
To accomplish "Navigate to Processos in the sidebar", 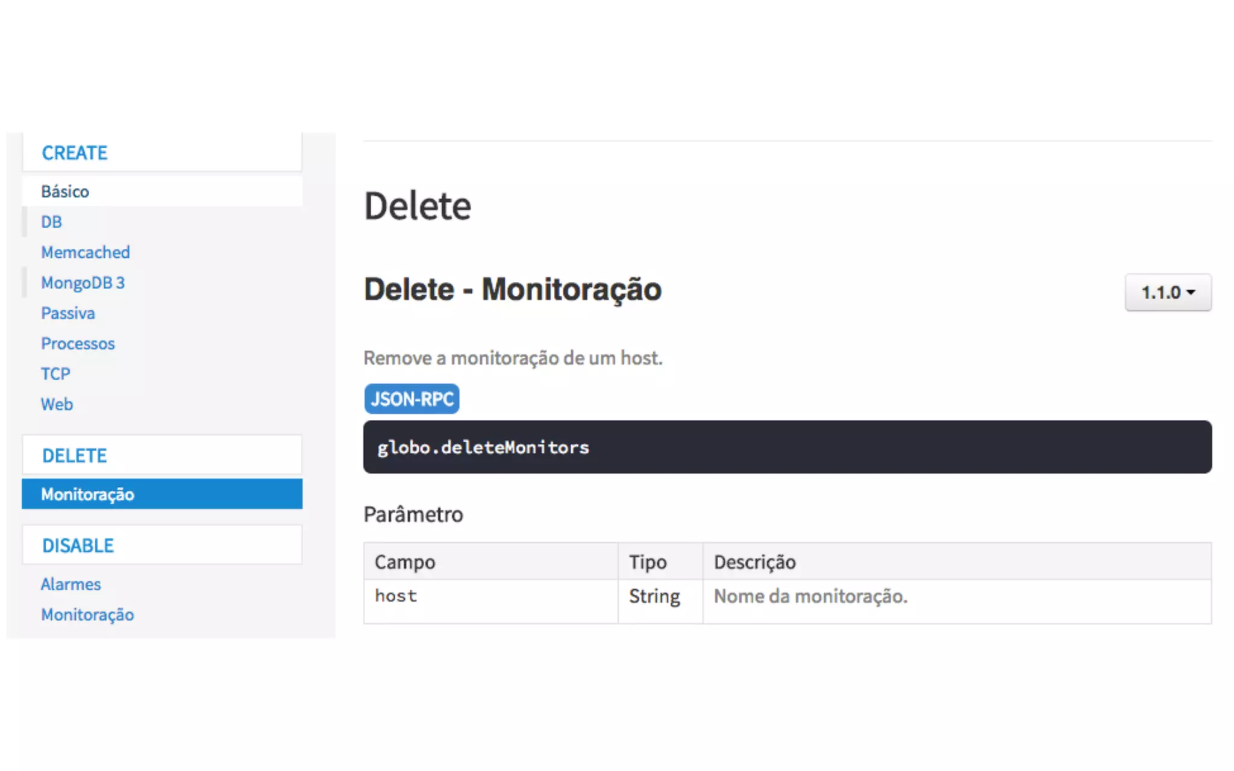I will click(78, 343).
